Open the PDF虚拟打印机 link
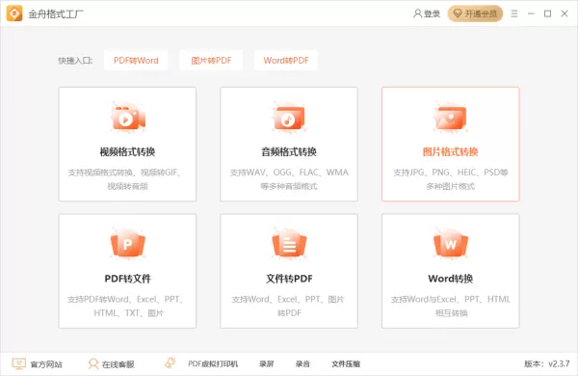This screenshot has height=376, width=578. [213, 364]
